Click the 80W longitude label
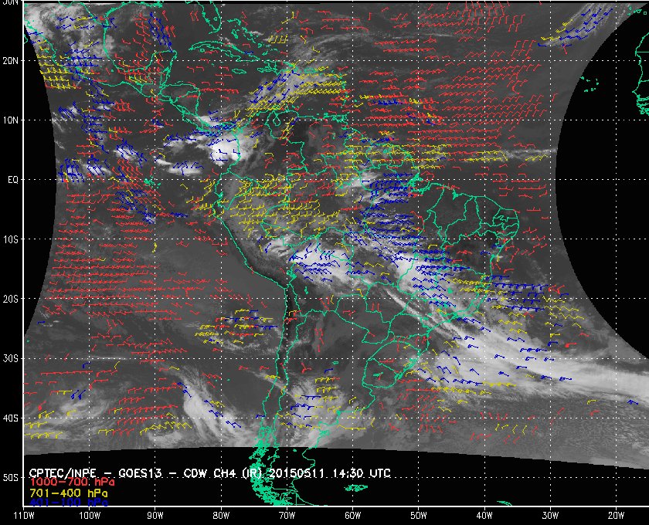This screenshot has height=525, width=649. click(x=221, y=516)
